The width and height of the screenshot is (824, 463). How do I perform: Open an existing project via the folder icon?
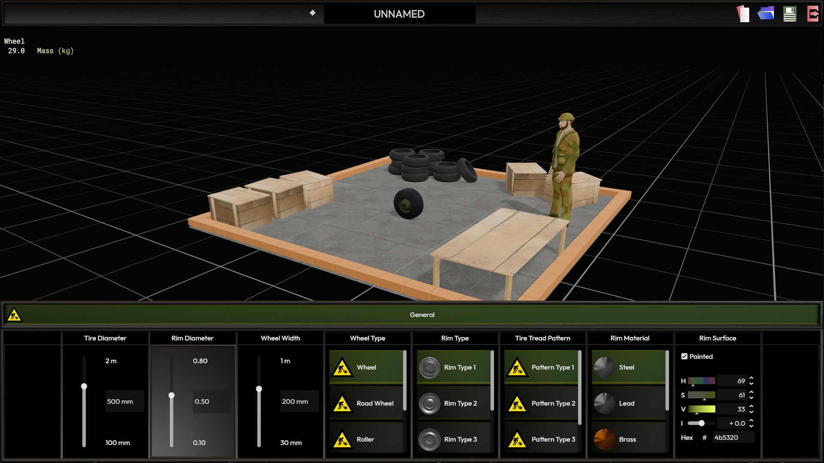(x=766, y=14)
